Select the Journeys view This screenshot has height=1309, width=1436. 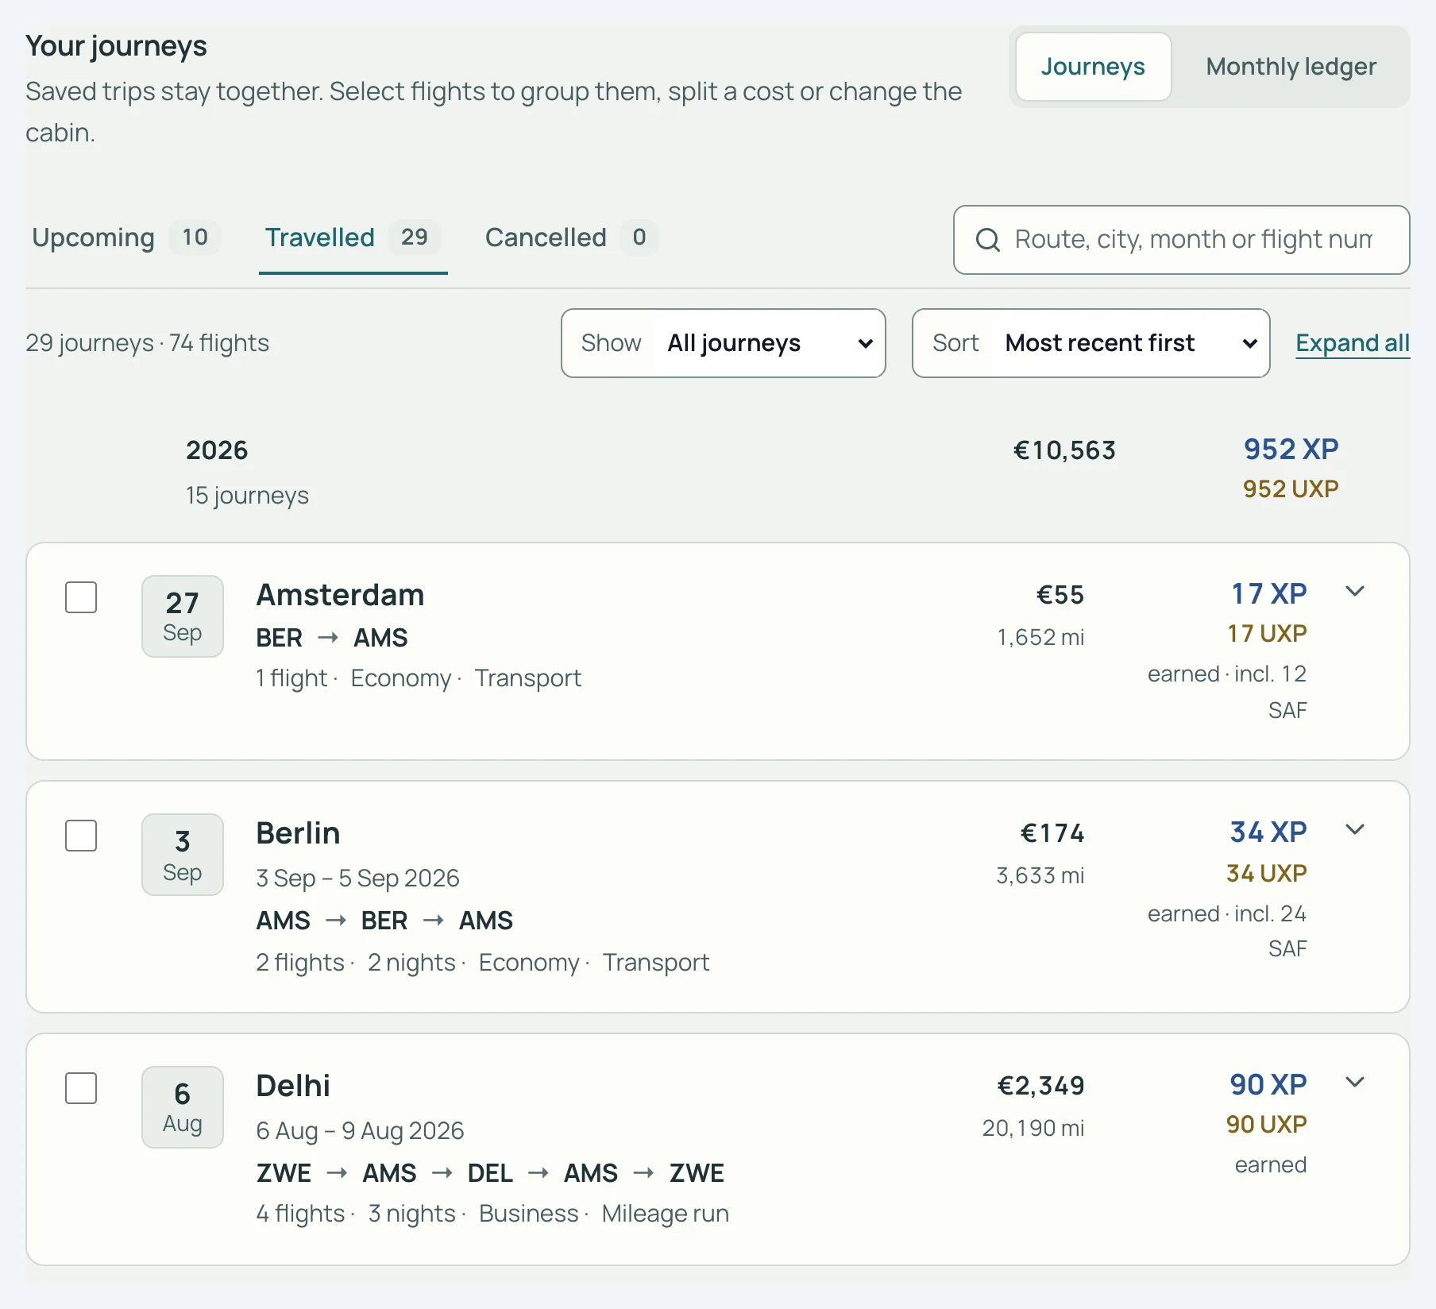tap(1093, 67)
